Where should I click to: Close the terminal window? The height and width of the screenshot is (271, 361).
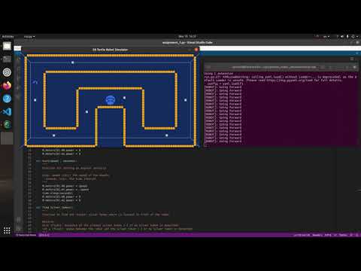pyautogui.click(x=355, y=67)
